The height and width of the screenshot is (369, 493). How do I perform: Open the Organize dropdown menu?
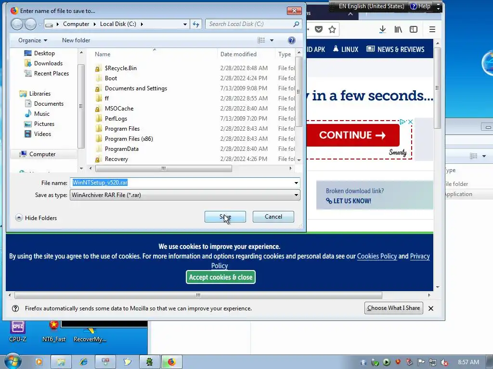coord(33,40)
